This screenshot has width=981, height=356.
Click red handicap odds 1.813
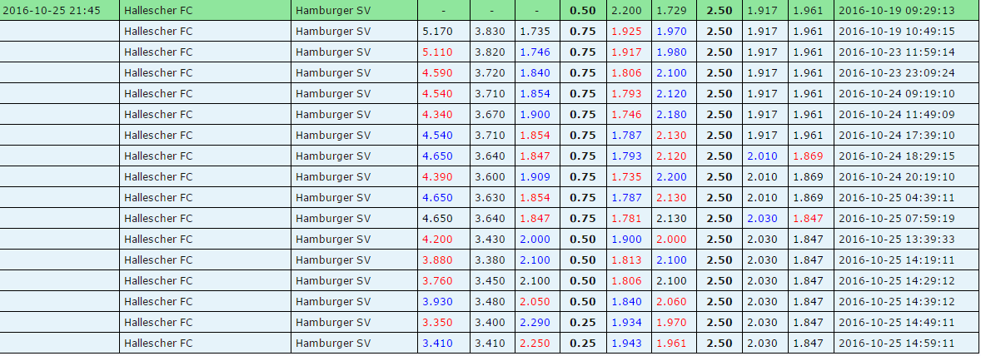[x=626, y=260]
